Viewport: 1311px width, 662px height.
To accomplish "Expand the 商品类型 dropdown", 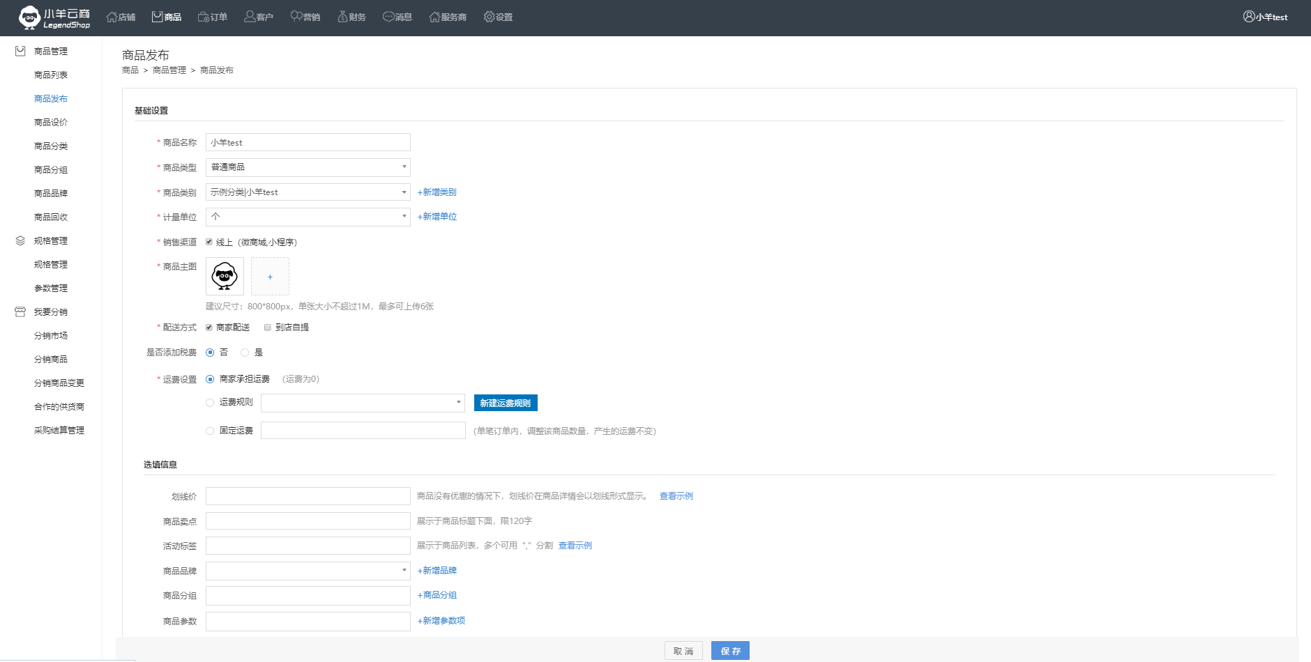I will pos(308,167).
